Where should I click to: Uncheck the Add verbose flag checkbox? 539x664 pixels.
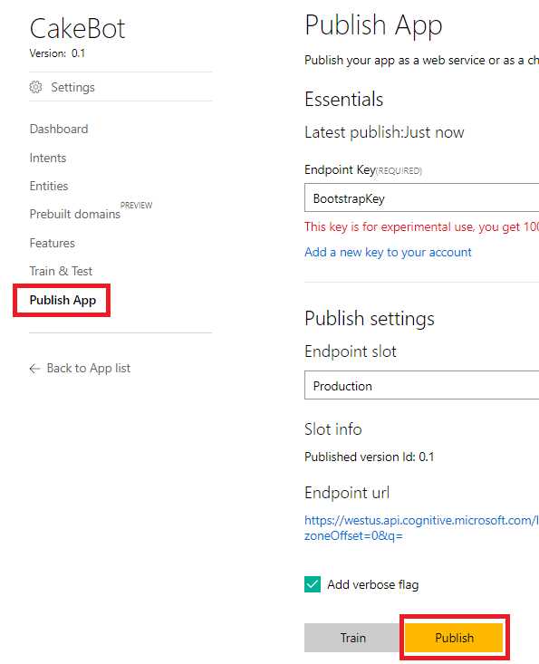pyautogui.click(x=313, y=584)
